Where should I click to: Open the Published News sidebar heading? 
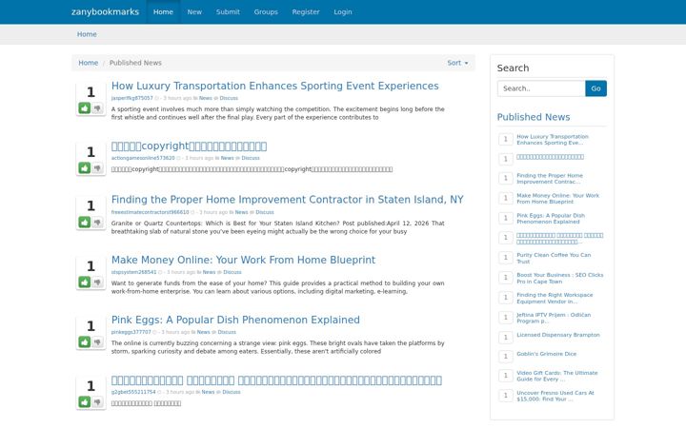tap(534, 117)
